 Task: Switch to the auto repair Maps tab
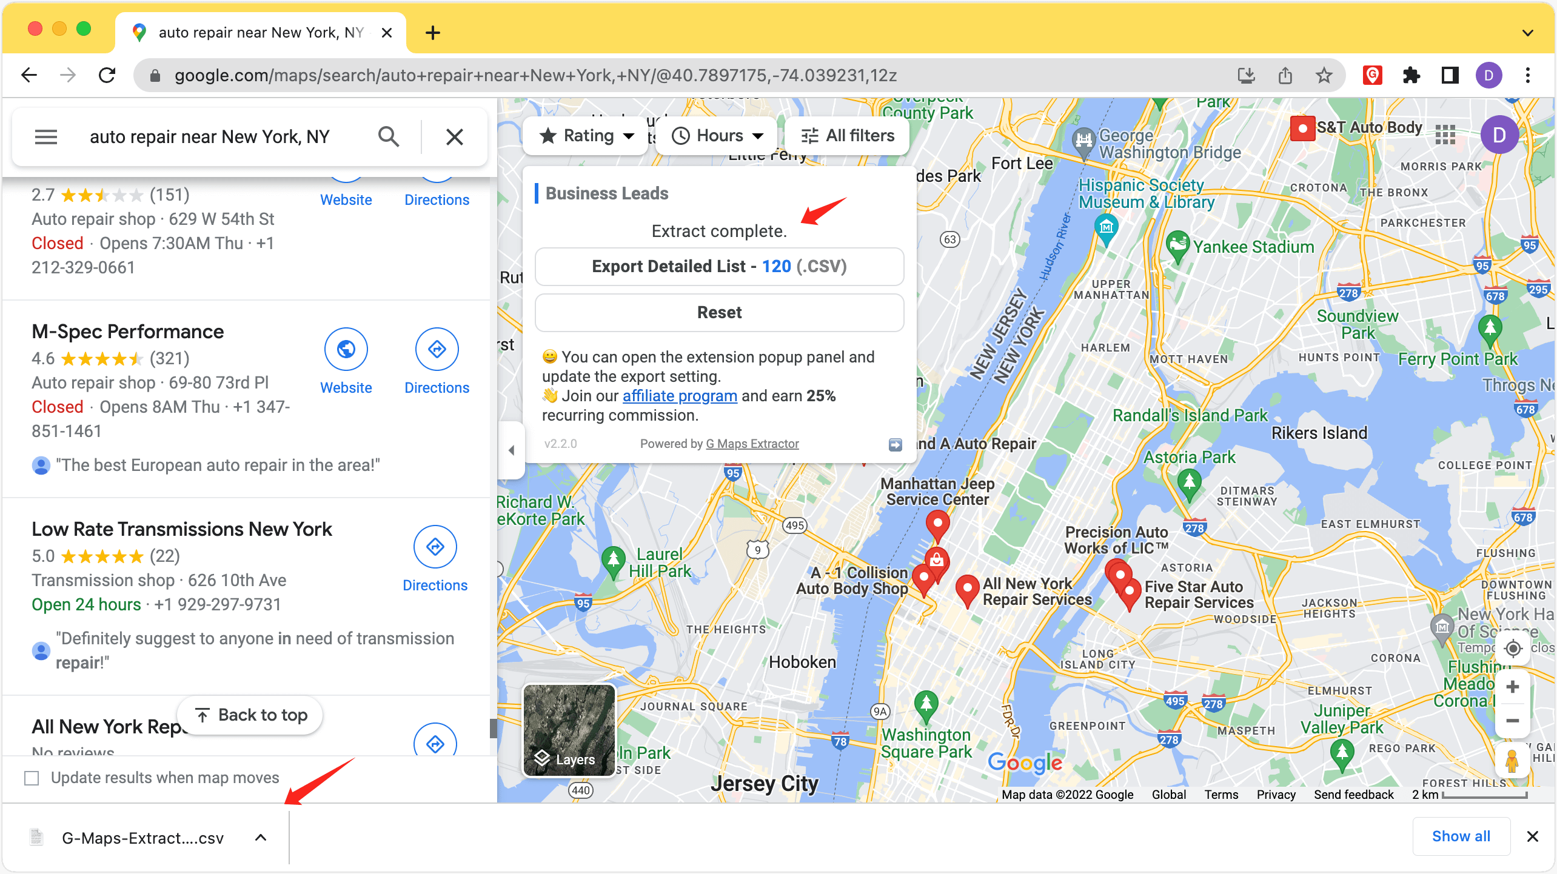tap(261, 33)
